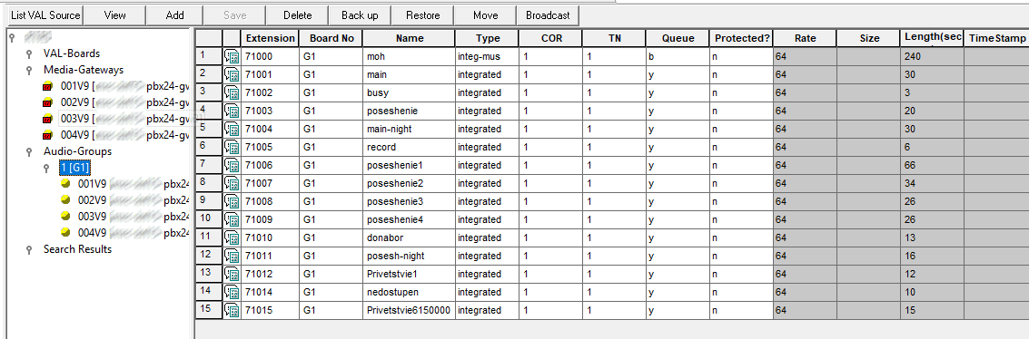1029x339 pixels.
Task: Sort by the Extension column header
Action: click(x=271, y=39)
